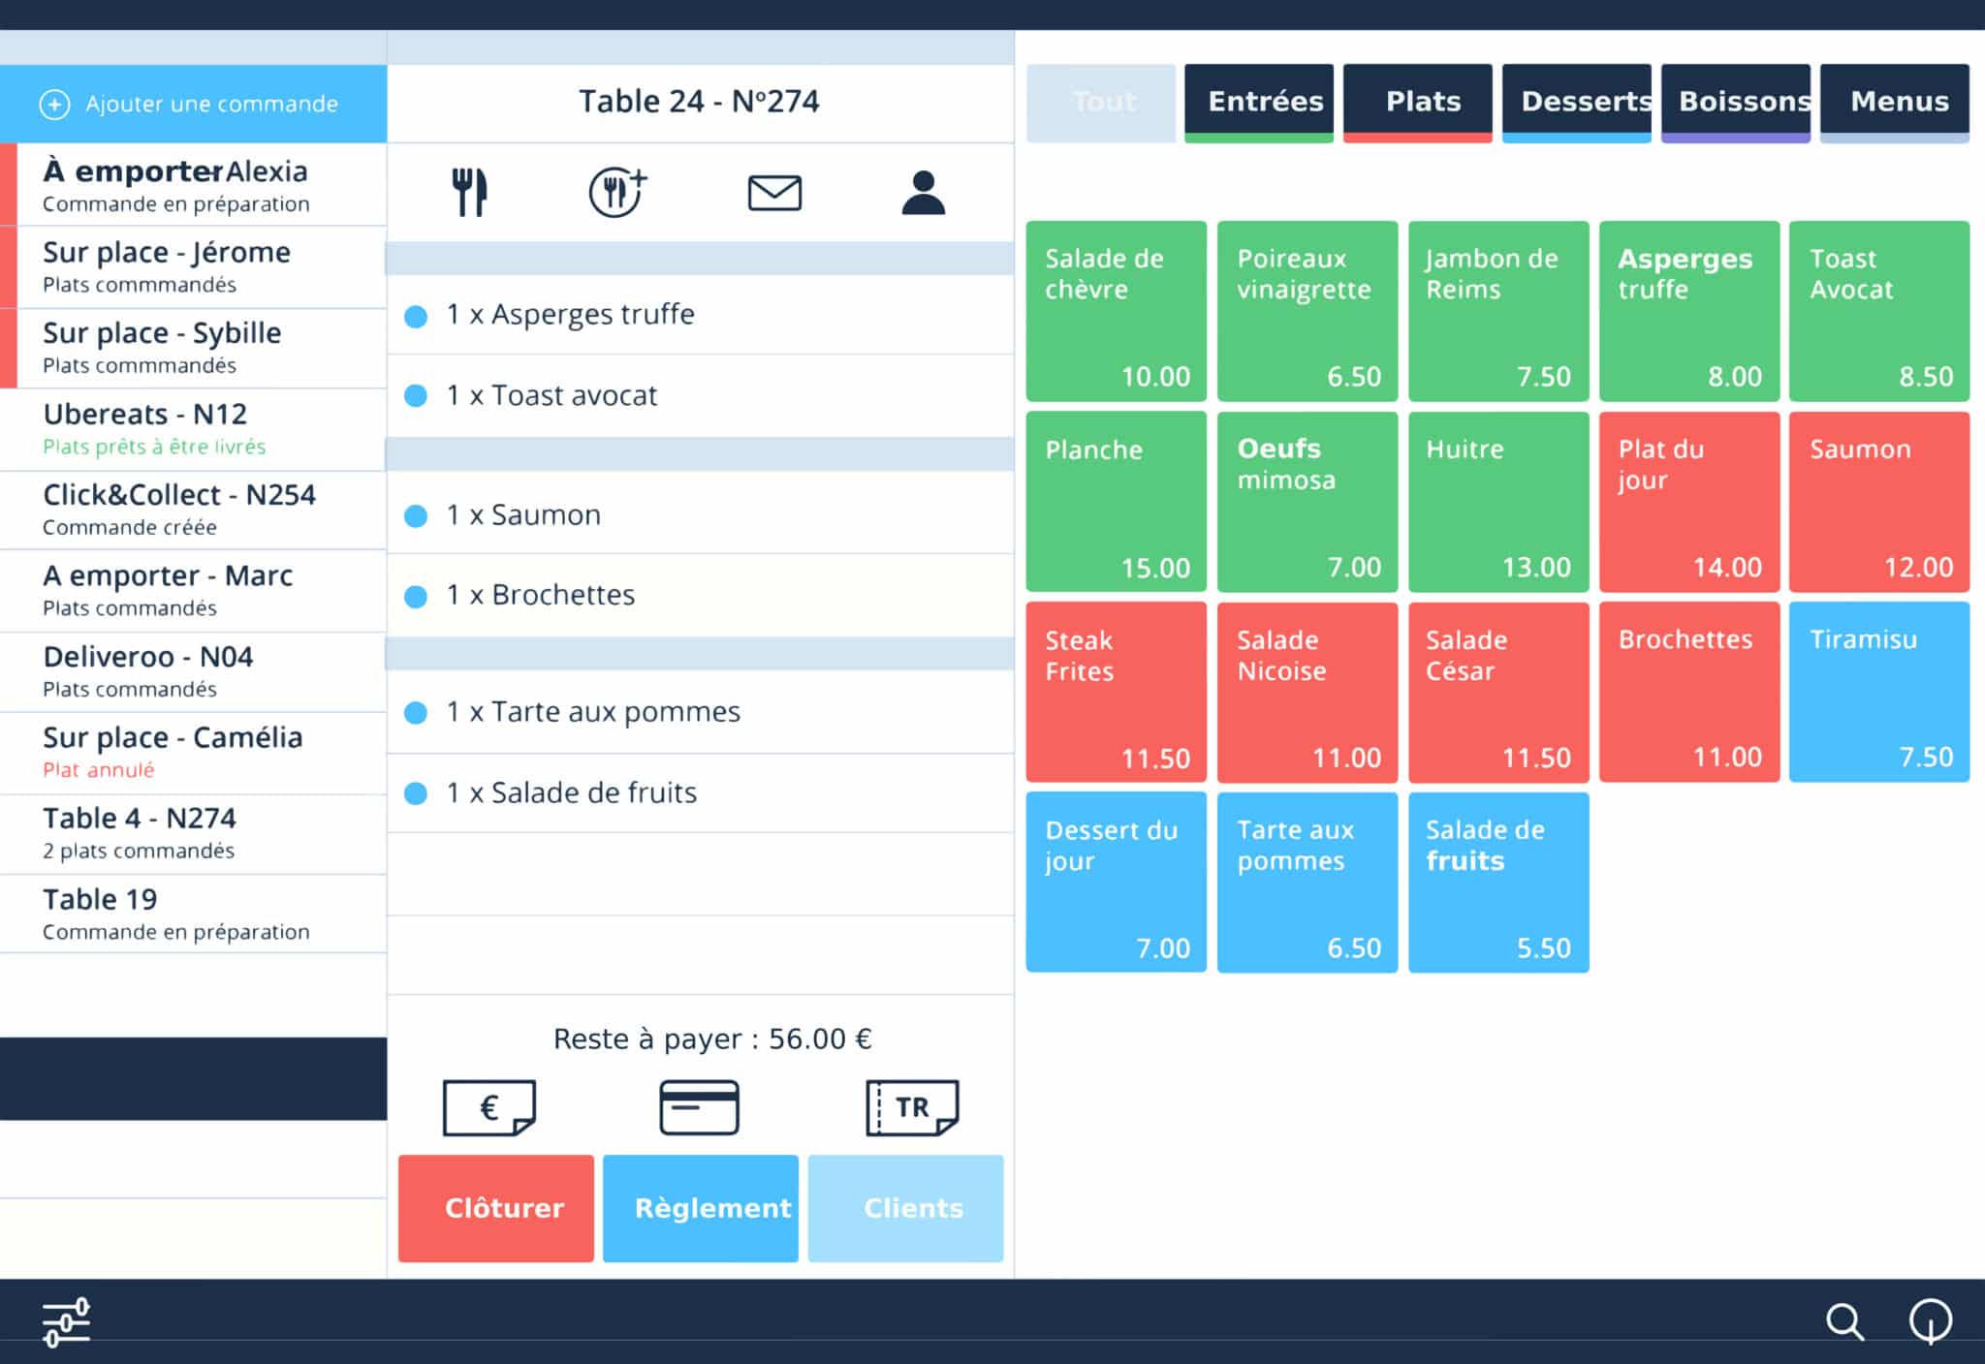Click Ajouter une commande

(x=193, y=104)
